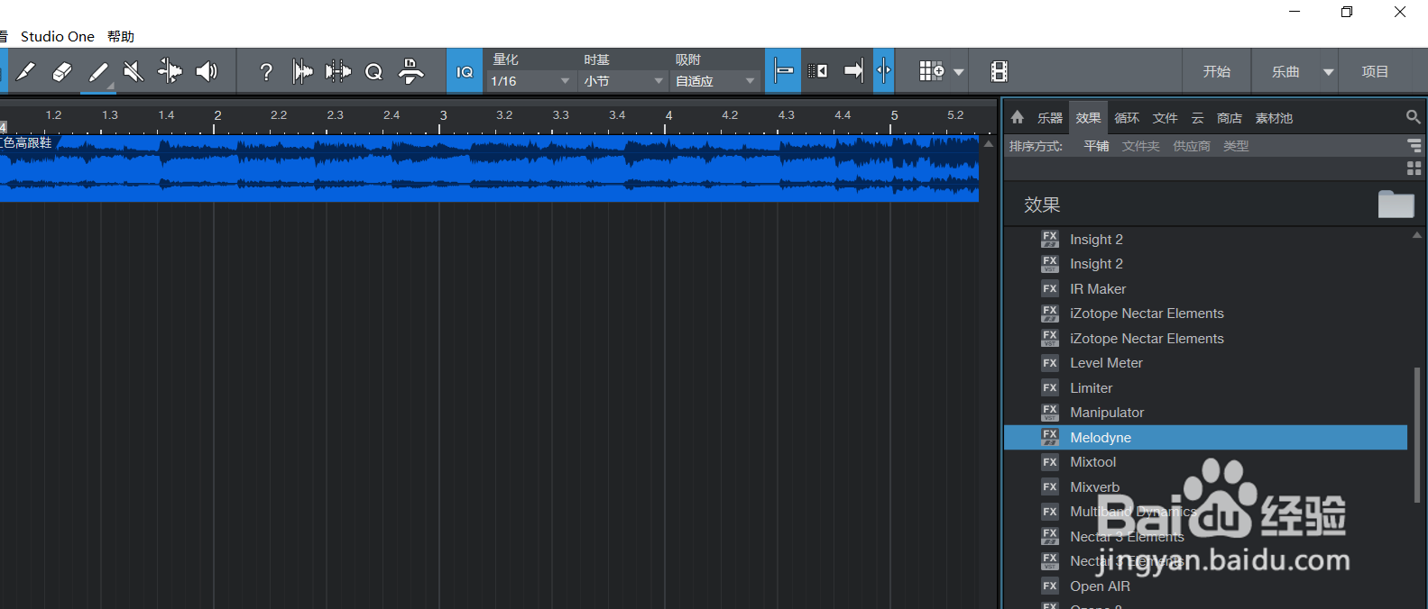This screenshot has width=1428, height=609.
Task: Sort effects by 供应商 vendor
Action: [1192, 146]
